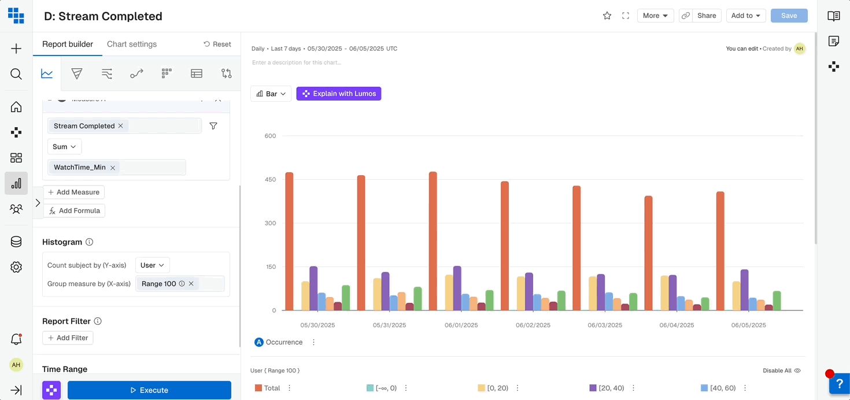Image resolution: width=850 pixels, height=400 pixels.
Task: Collapse the report builder panel with the chevron
Action: pos(38,203)
